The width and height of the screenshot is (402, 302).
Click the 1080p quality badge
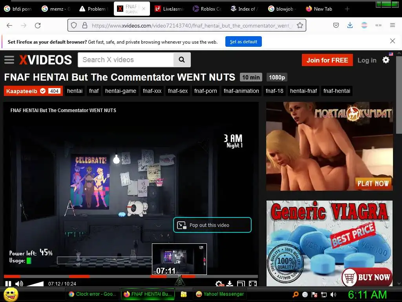point(277,77)
